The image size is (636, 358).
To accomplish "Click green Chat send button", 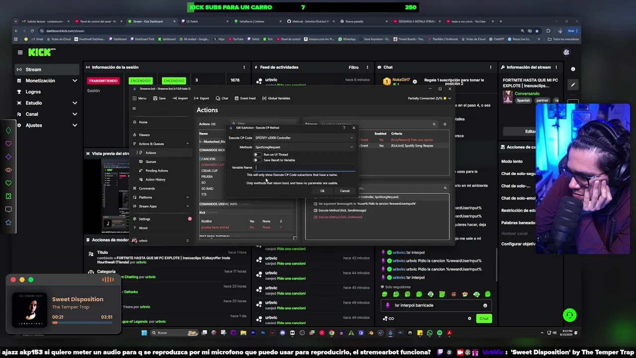I will click(x=483, y=319).
